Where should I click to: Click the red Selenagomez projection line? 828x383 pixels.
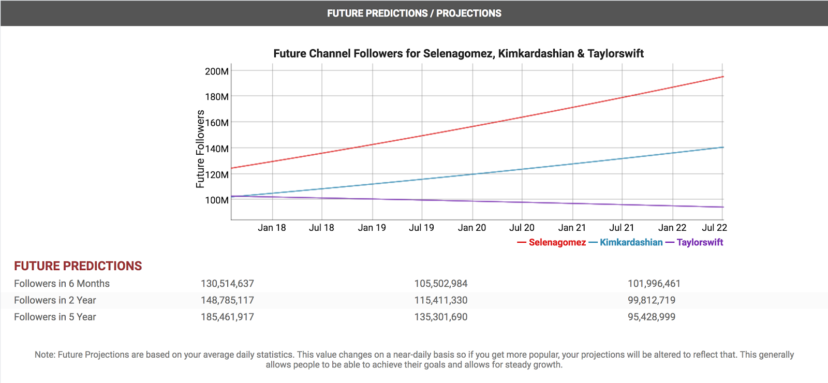pyautogui.click(x=477, y=125)
